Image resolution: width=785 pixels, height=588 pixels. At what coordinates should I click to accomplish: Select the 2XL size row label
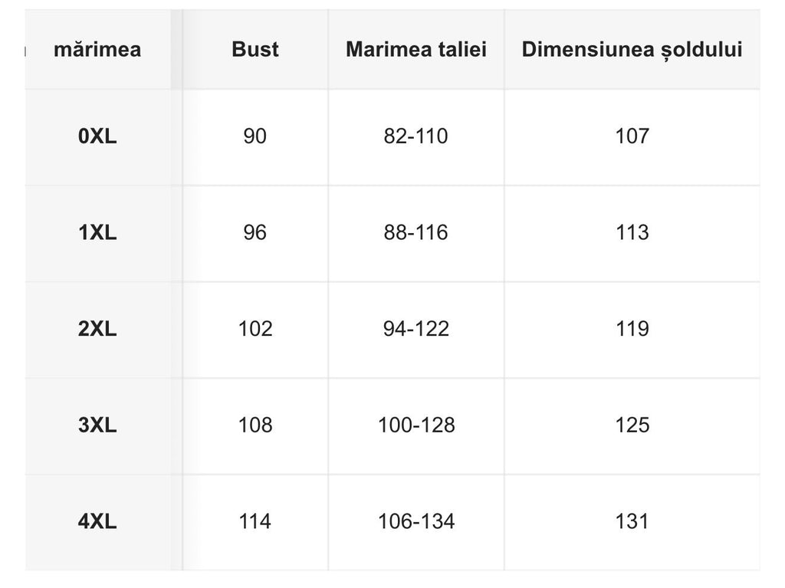tap(97, 329)
